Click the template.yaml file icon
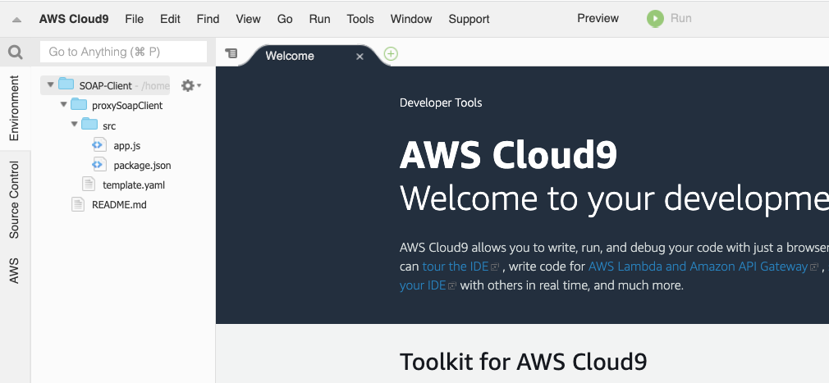 89,185
